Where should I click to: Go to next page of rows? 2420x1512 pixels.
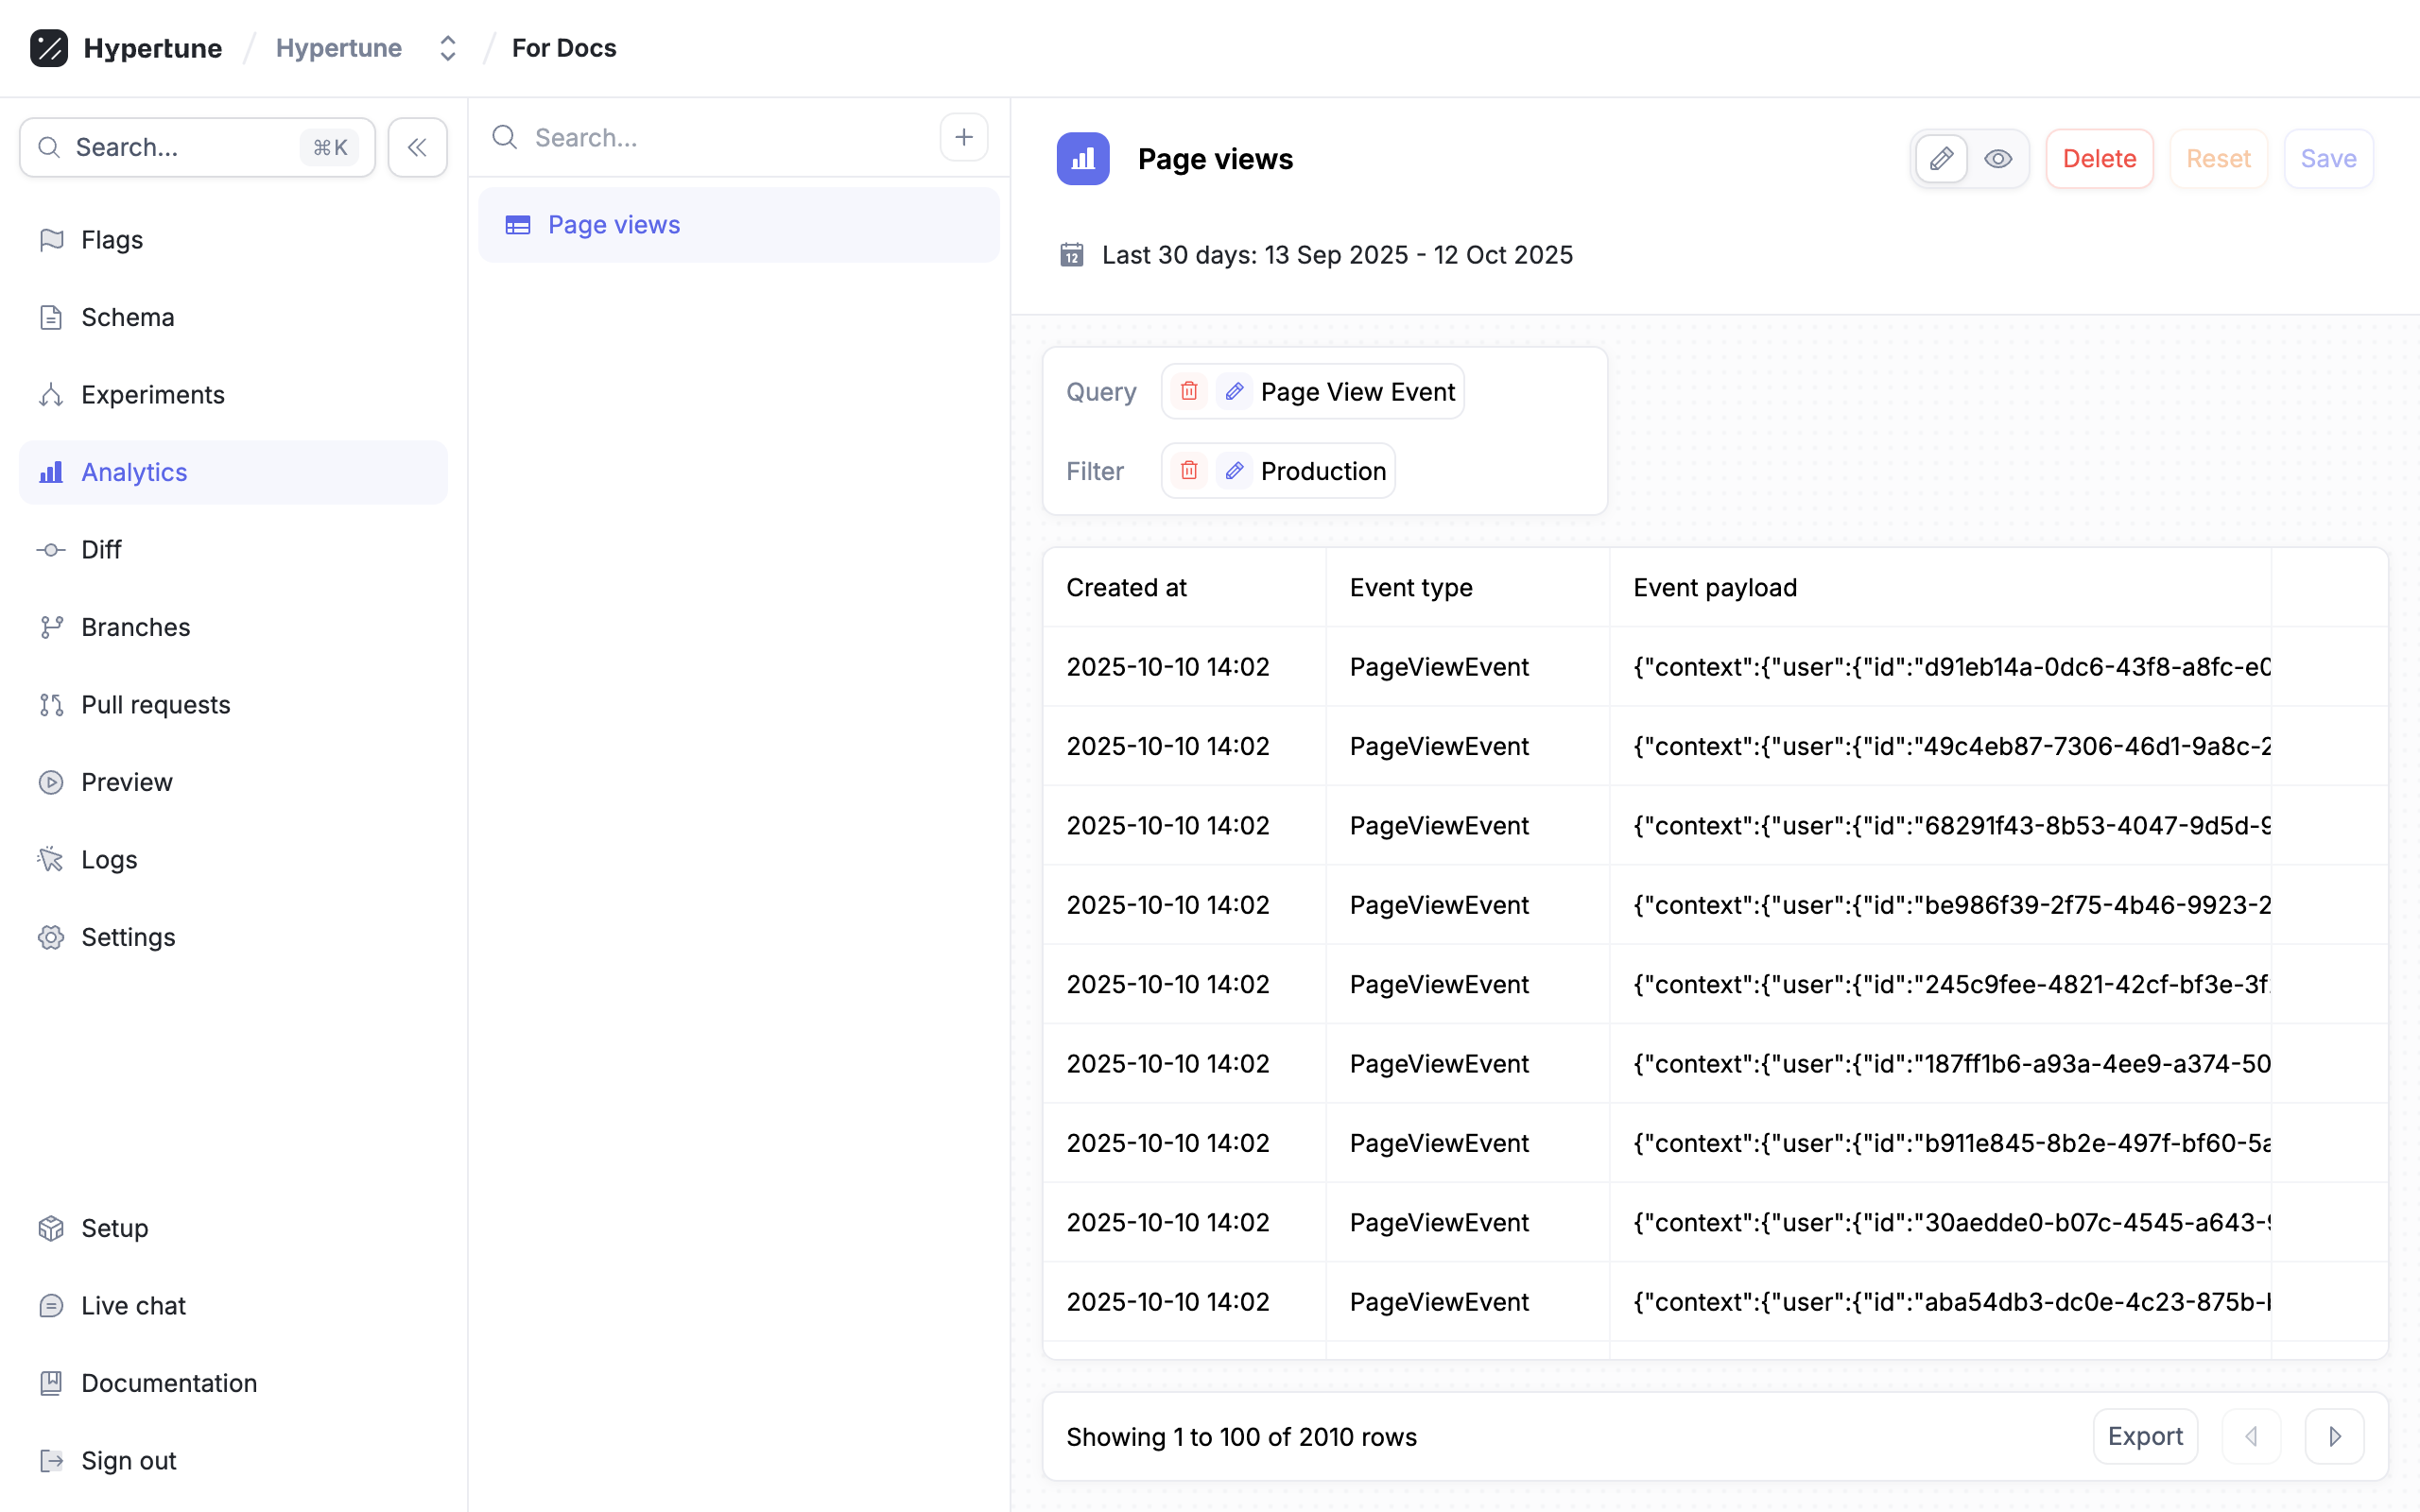(2334, 1436)
